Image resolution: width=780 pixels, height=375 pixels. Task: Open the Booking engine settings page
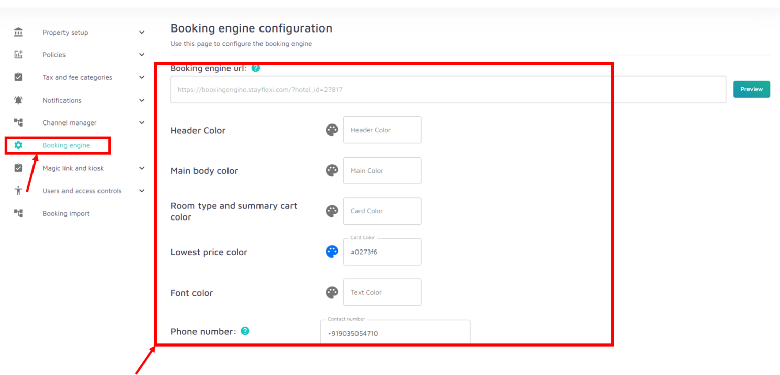click(x=66, y=145)
